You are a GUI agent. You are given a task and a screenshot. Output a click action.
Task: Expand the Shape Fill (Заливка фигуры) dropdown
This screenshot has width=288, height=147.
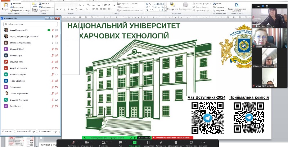click(210, 4)
